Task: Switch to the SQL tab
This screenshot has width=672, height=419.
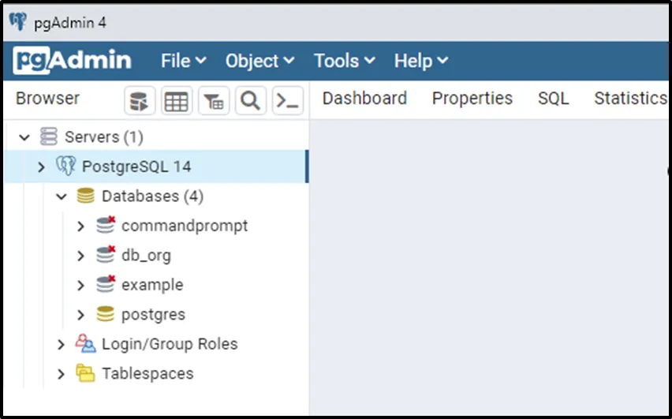Action: (x=553, y=99)
